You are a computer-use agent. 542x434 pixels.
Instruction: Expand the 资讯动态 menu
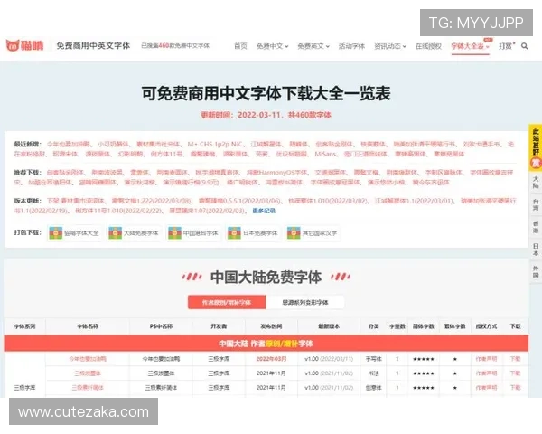tap(390, 46)
